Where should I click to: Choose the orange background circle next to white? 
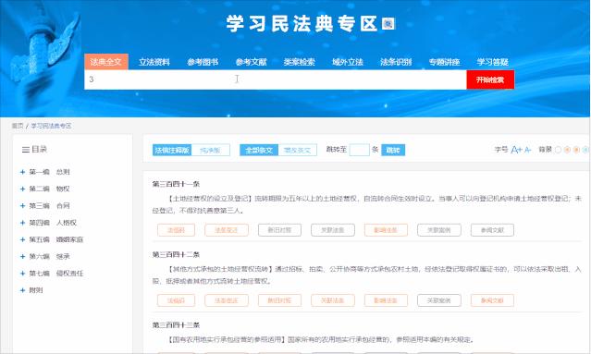pos(567,150)
